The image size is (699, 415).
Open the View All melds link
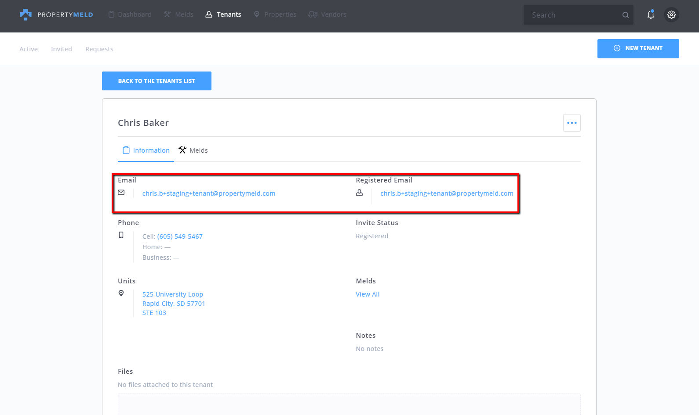(368, 294)
